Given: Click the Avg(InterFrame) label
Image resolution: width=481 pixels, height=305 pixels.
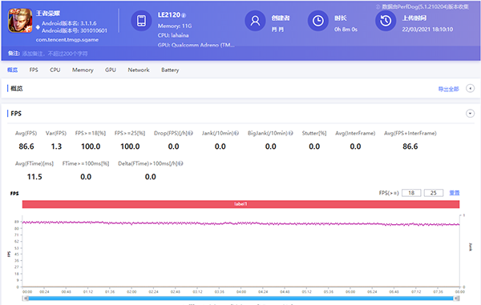Looking at the screenshot, I should tap(355, 133).
